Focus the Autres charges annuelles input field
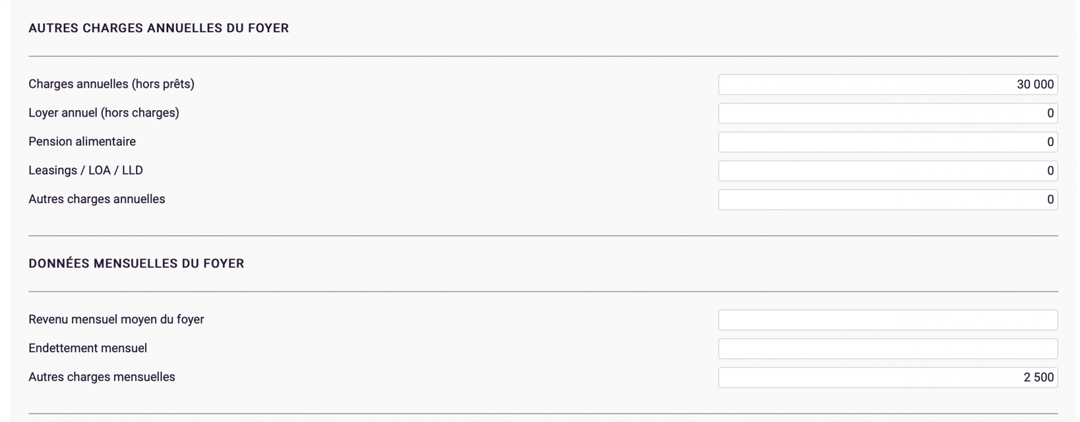Viewport: 1080px width, 422px height. coord(888,199)
